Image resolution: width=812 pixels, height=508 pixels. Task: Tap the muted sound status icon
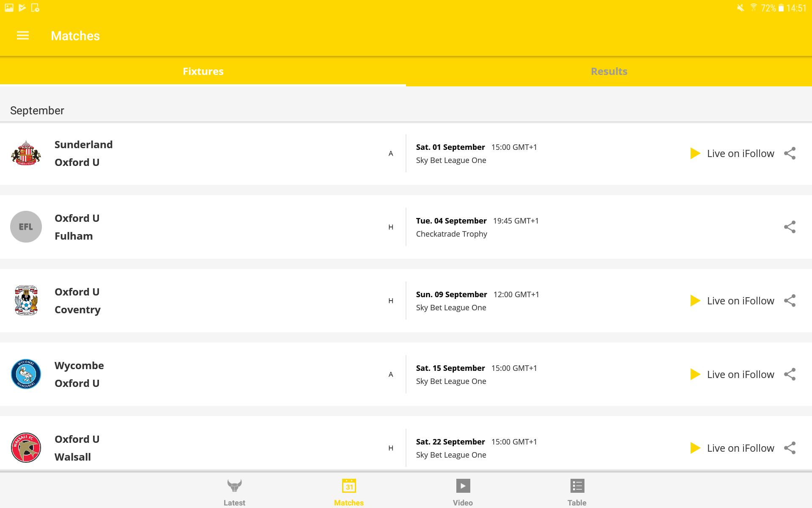[x=741, y=8]
